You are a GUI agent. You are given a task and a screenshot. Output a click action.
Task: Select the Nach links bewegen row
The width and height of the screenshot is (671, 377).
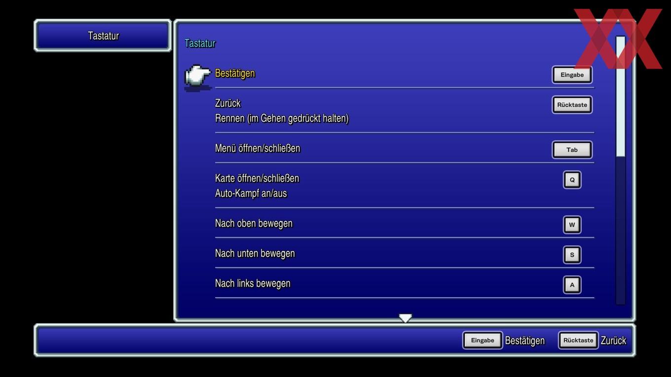[x=405, y=283]
